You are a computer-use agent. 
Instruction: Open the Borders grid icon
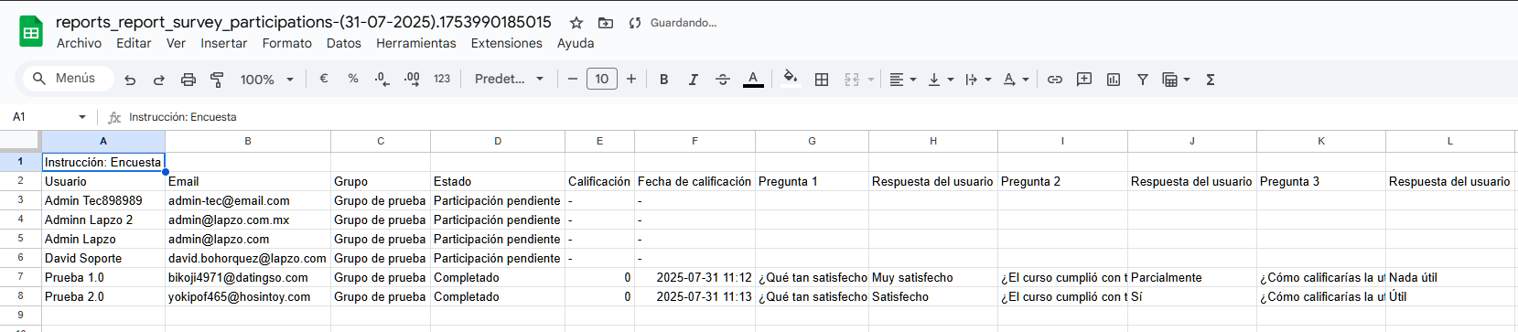[x=822, y=80]
